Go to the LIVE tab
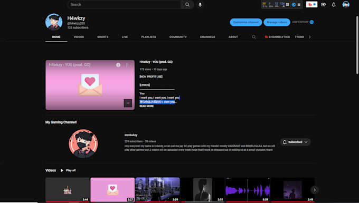359x203 pixels. (x=125, y=37)
